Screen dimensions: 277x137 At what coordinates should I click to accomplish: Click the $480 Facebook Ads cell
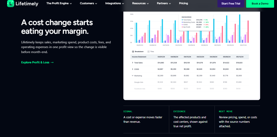pos(160,88)
